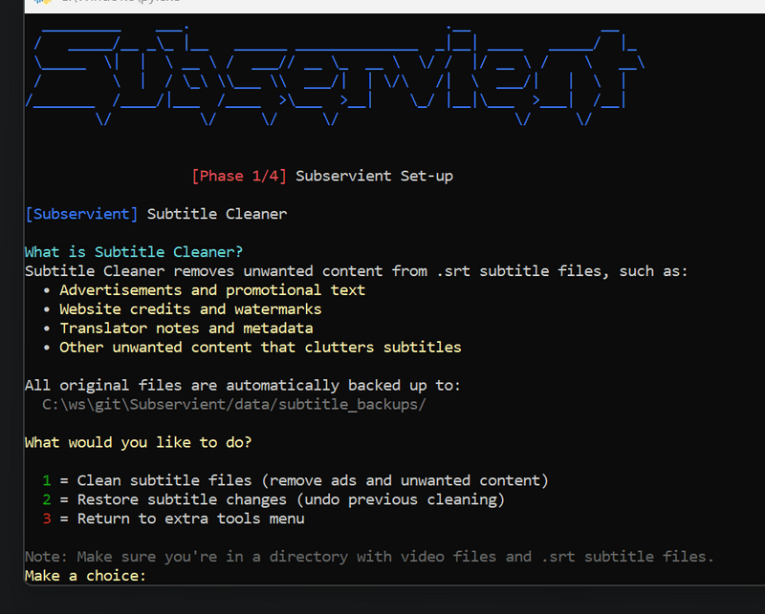The image size is (765, 614).
Task: Click the '[Phase 1/4]' red label
Action: point(239,176)
